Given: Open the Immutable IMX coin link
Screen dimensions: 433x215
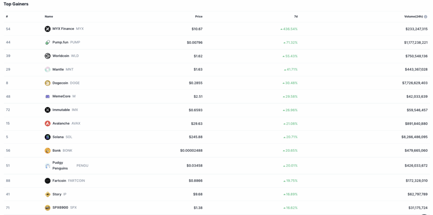Looking at the screenshot, I should point(61,110).
